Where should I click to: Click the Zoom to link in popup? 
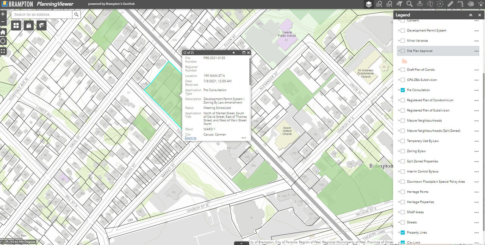pyautogui.click(x=190, y=138)
